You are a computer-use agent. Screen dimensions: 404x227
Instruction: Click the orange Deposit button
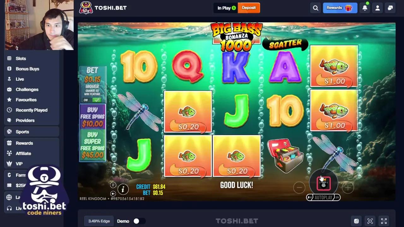[x=249, y=8]
